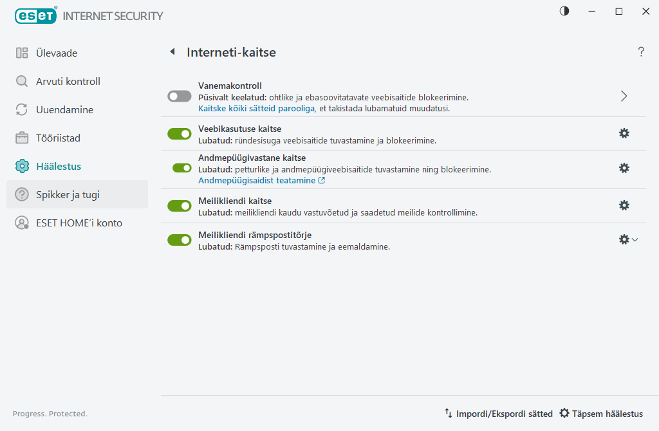This screenshot has width=659, height=431.
Task: Go to Arvuti kontroll in sidebar
Action: click(x=68, y=82)
